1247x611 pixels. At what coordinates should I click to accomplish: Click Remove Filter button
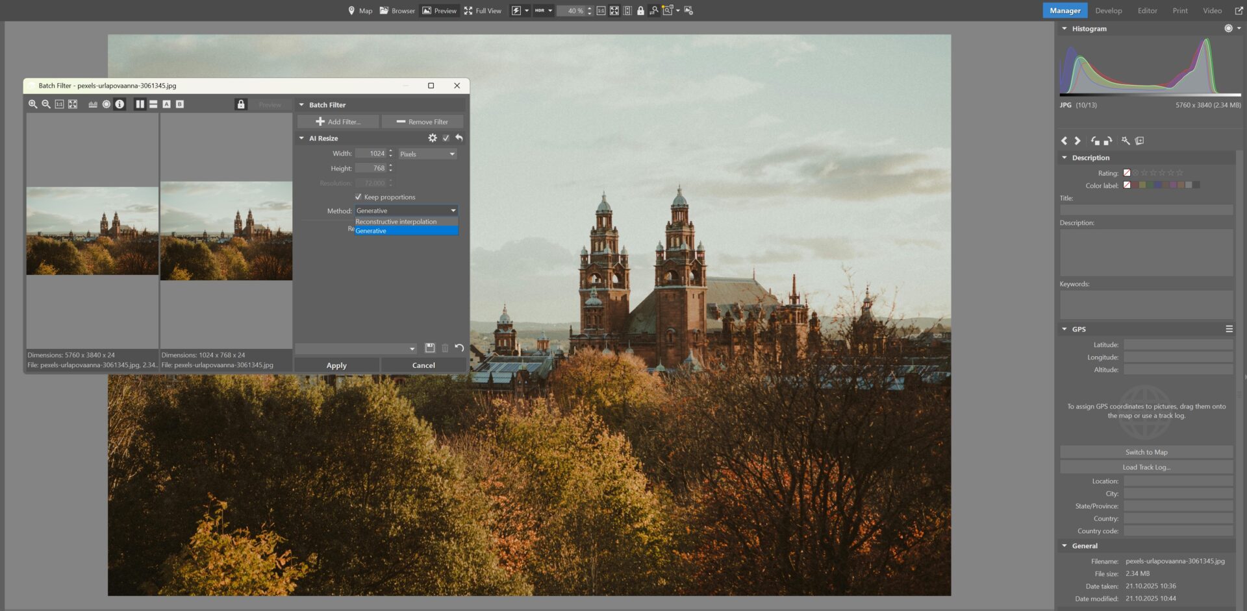tap(423, 121)
